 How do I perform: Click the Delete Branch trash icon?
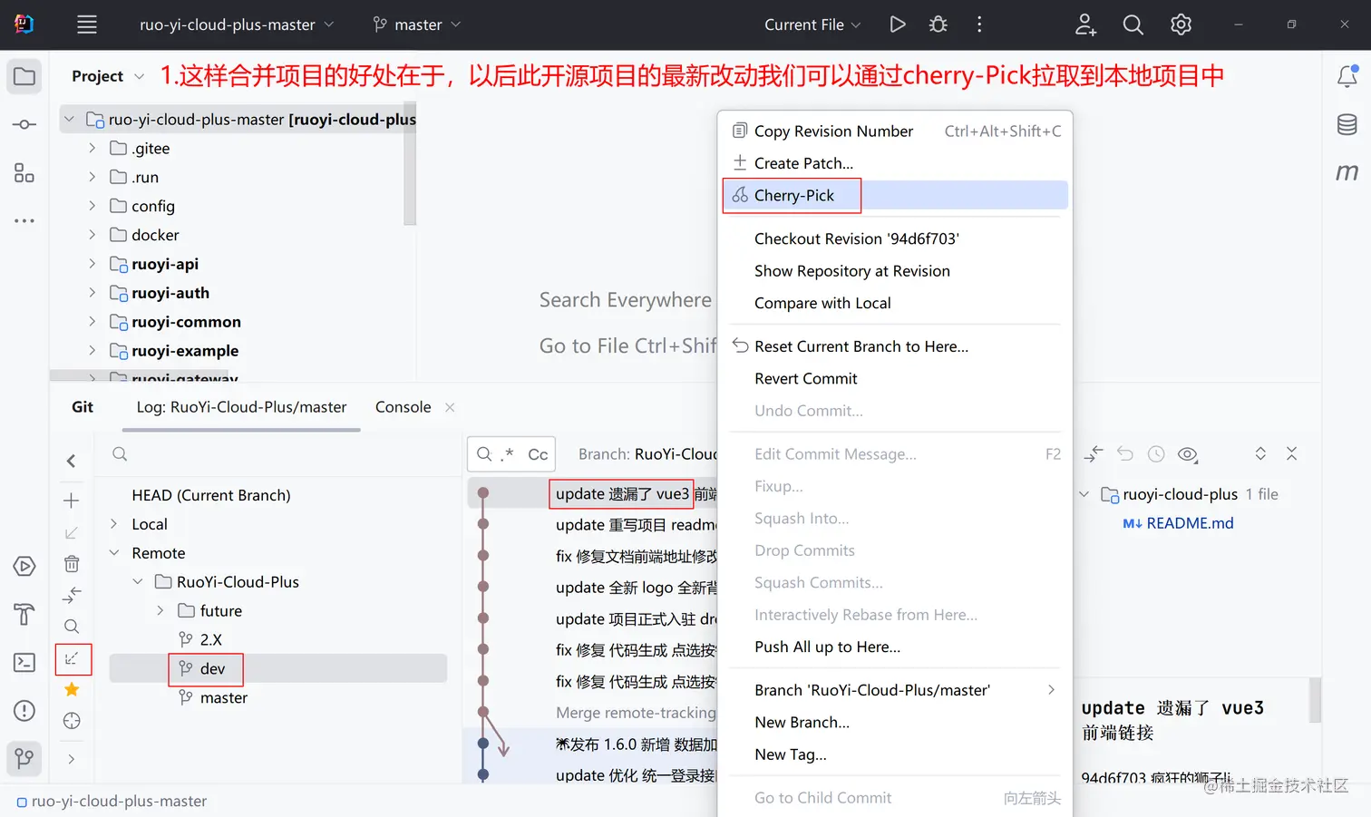tap(72, 564)
